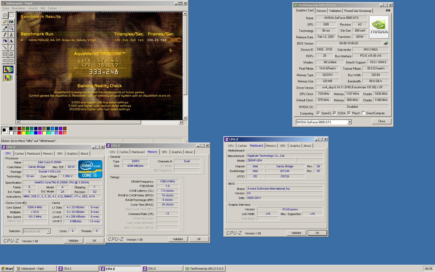Click the BIOS save chip icon in GPU-Z

386,43
